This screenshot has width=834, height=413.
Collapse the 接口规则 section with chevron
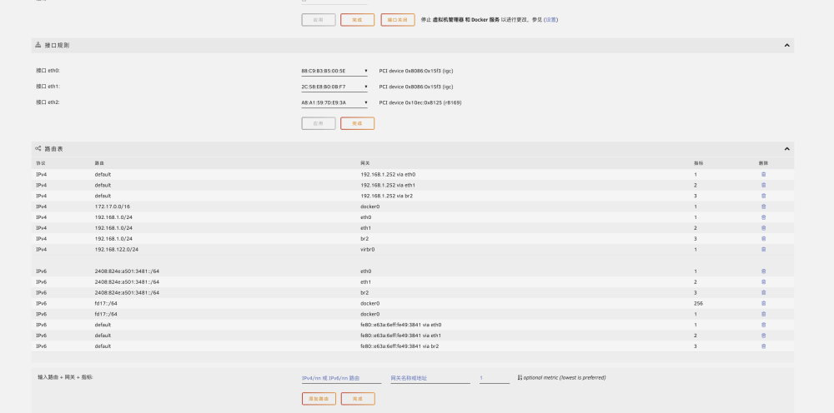pyautogui.click(x=786, y=45)
